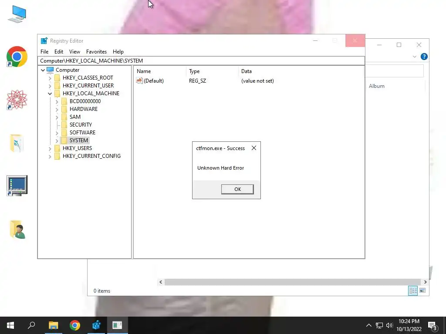
Task: Switch Explorer window to large icons view
Action: (422, 291)
